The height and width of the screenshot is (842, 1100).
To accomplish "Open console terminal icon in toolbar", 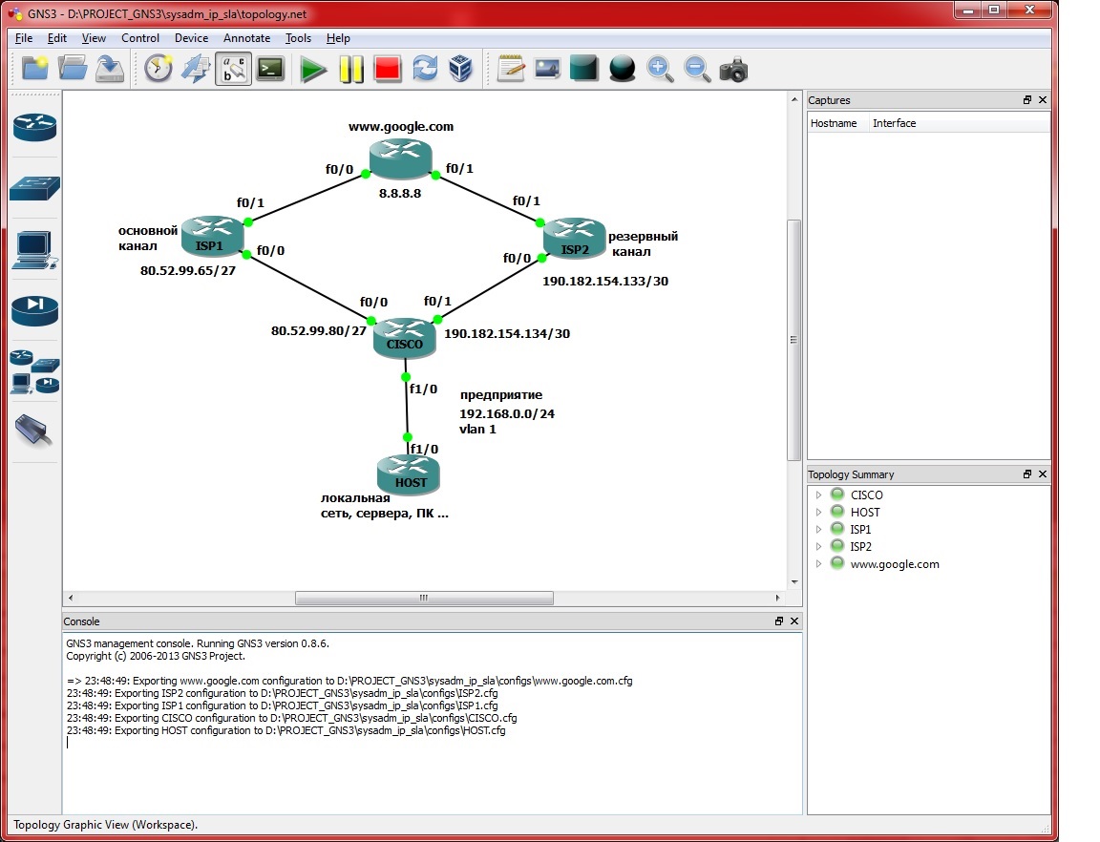I will point(270,69).
